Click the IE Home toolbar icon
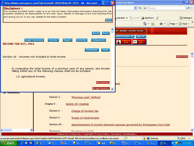Screen dimensions: 194x146 [145, 24]
